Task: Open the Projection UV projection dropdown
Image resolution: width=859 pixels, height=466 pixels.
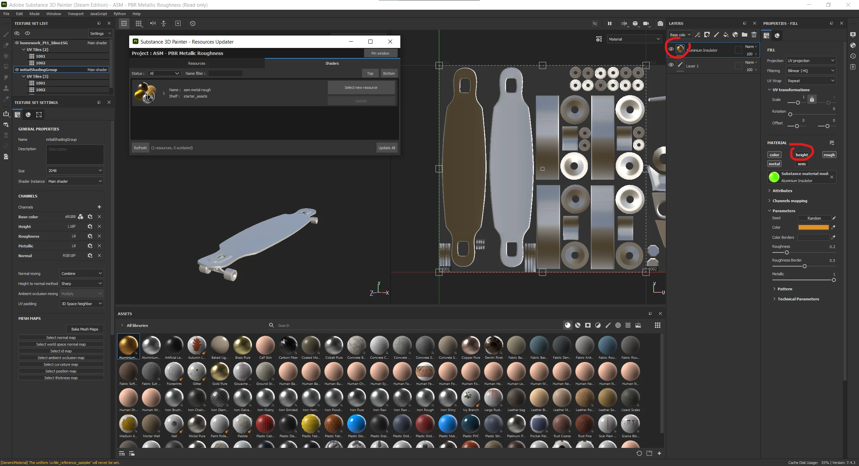Action: pos(811,61)
